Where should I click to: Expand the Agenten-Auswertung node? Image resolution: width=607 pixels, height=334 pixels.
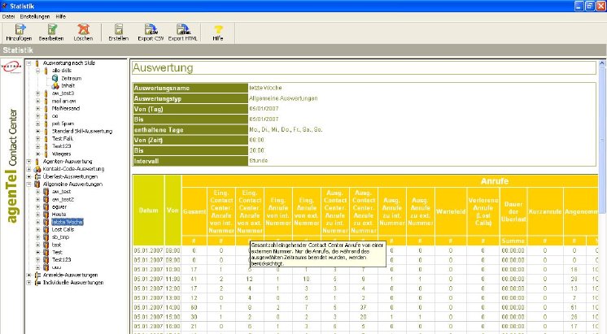28,162
